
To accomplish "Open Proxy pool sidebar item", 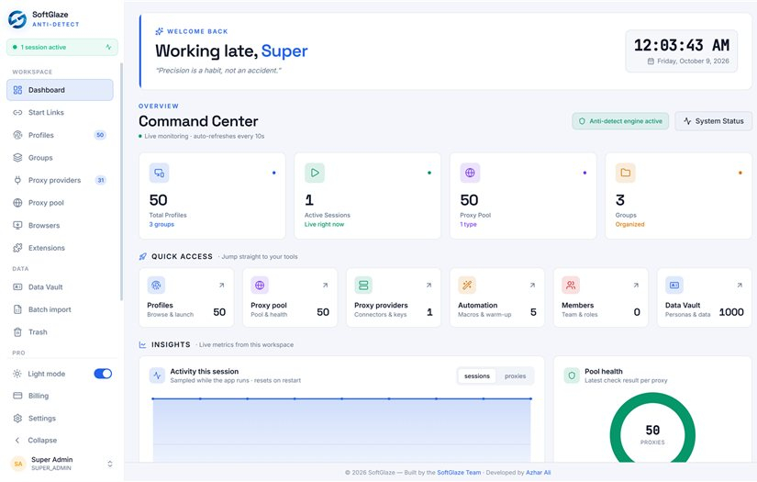I will pyautogui.click(x=60, y=203).
